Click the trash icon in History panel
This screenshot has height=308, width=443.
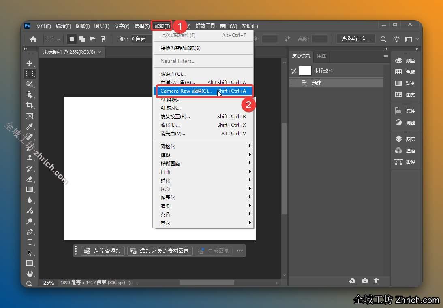coord(376,280)
